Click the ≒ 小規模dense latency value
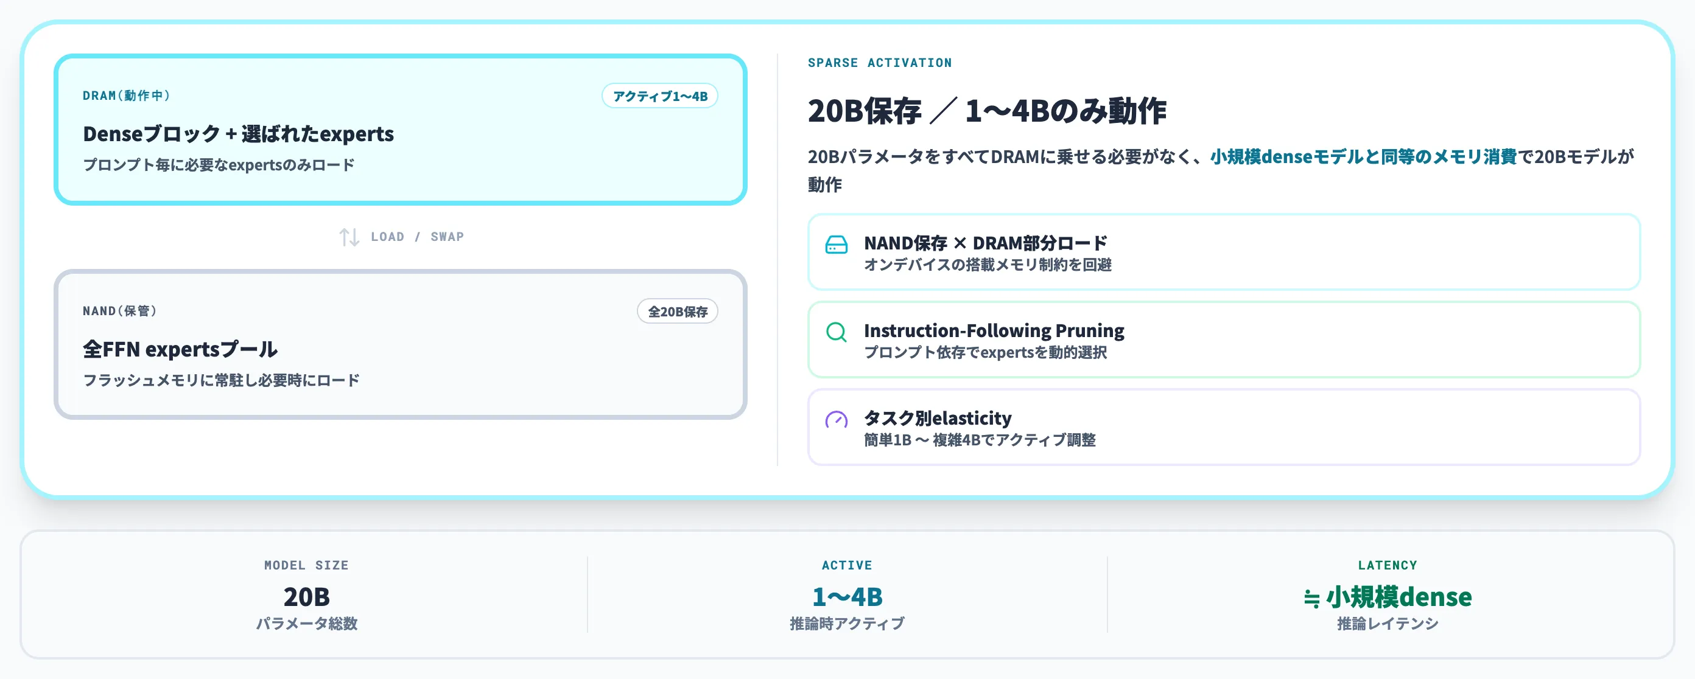1695x679 pixels. click(1387, 596)
